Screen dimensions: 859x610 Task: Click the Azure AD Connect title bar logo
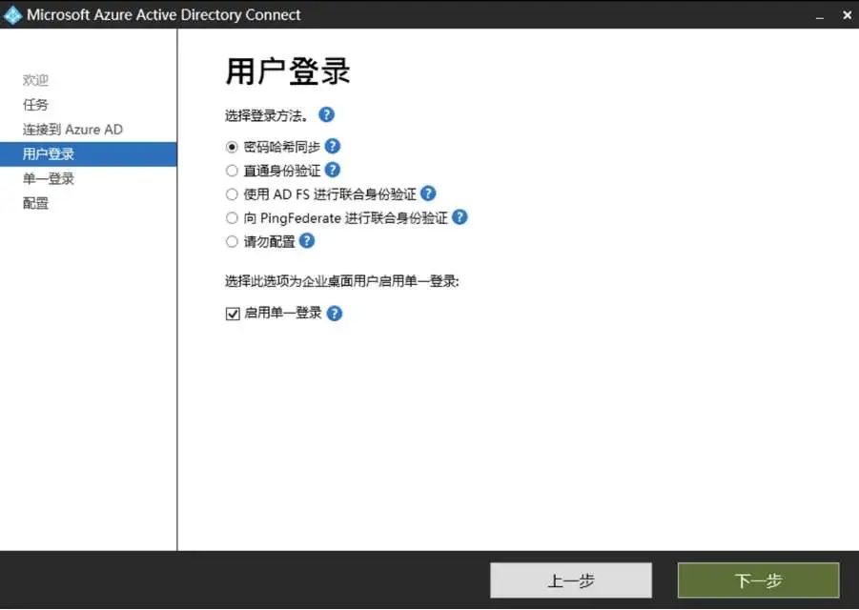(12, 15)
